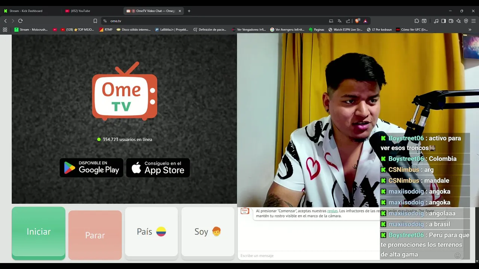Open Brave Rewards triangle icon
Viewport: 479px width, 269px height.
[x=365, y=21]
